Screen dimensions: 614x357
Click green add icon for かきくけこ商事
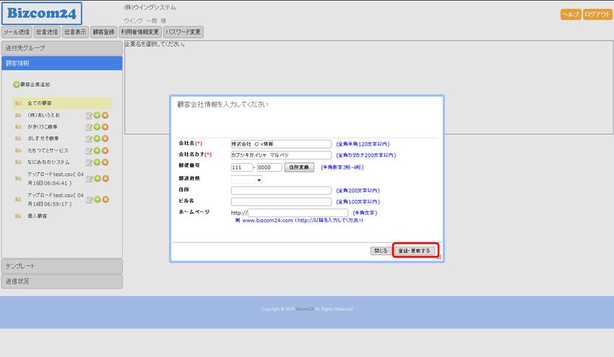coord(97,127)
